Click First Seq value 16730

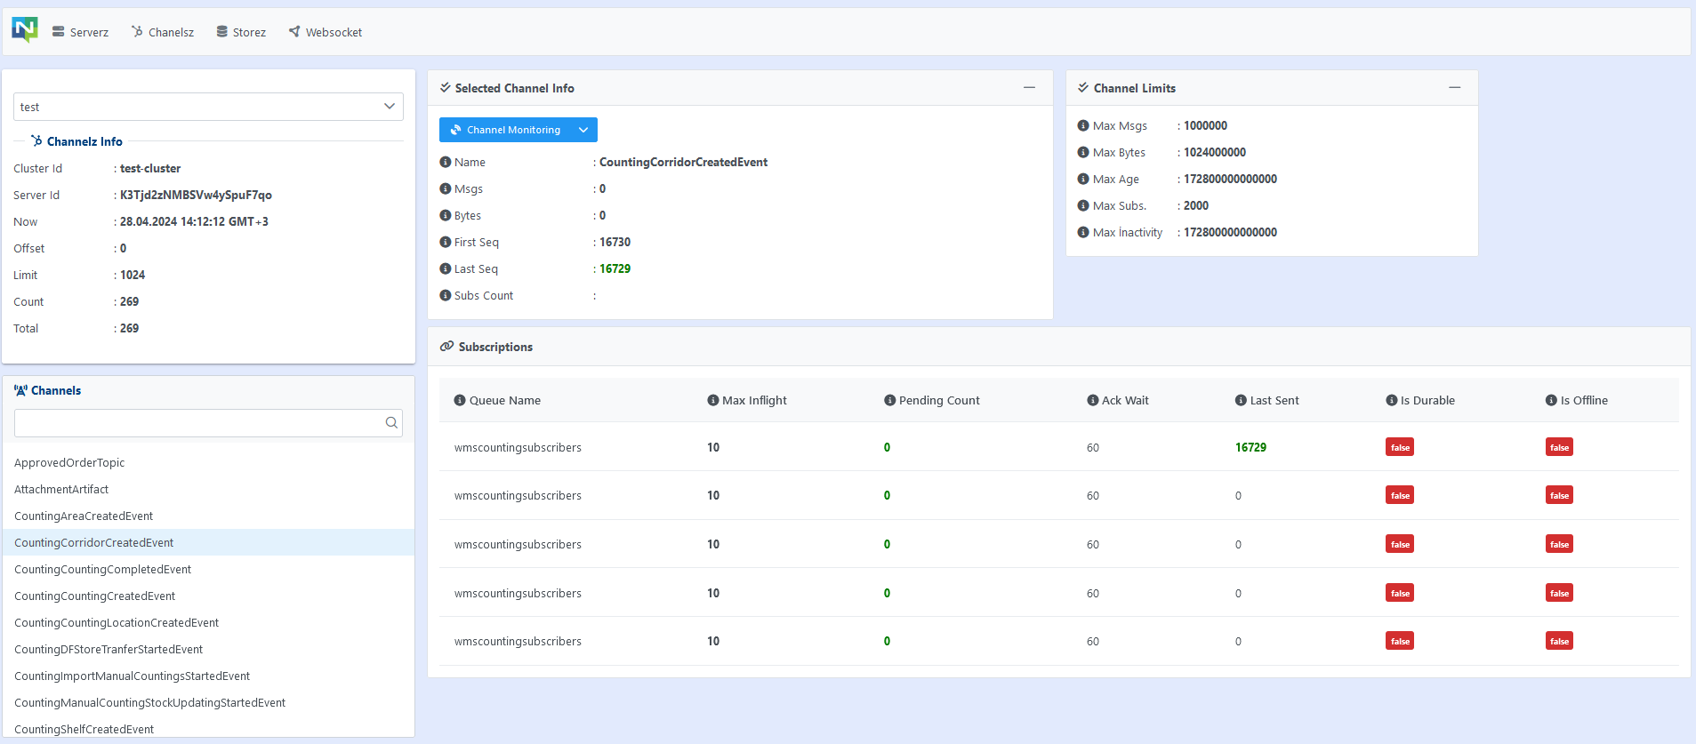(615, 242)
